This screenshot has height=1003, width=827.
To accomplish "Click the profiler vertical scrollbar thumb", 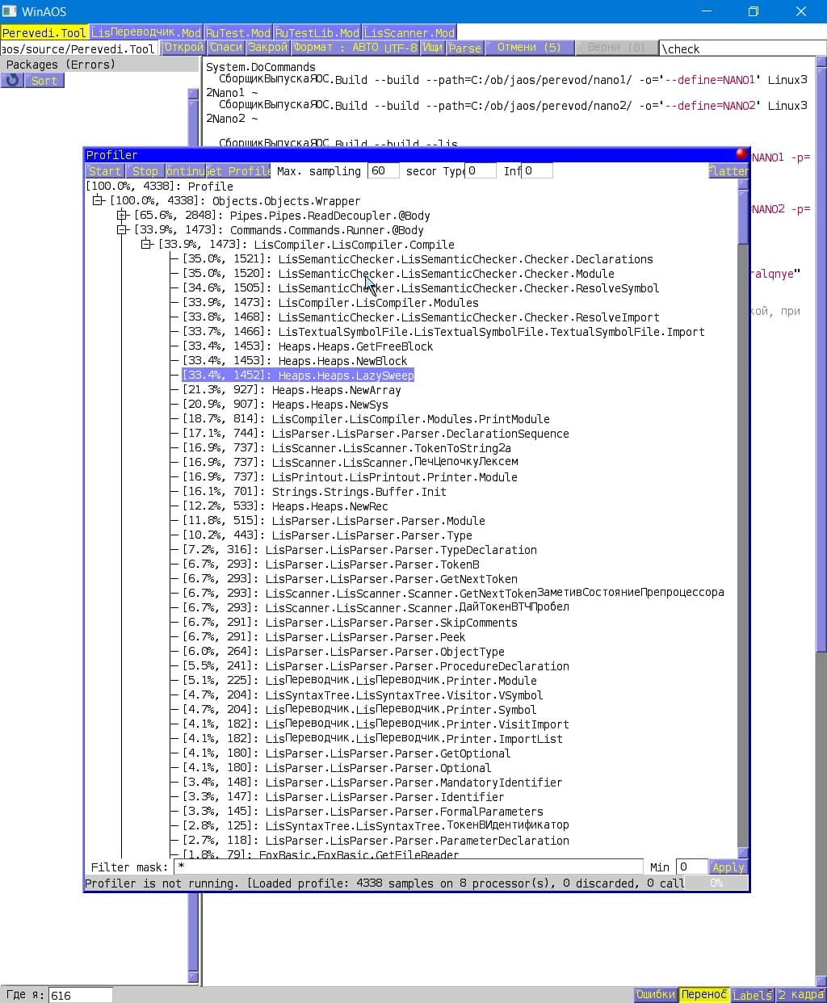I will click(743, 218).
